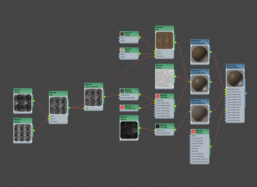257x187 pixels.
Task: Collapse the Map #39 Falloff node
Action: (x=137, y=49)
